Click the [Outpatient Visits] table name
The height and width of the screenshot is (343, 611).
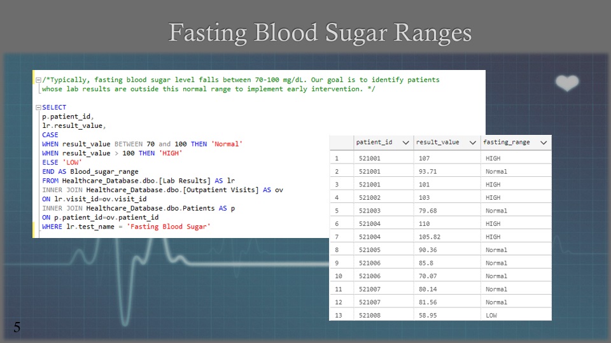click(x=221, y=190)
